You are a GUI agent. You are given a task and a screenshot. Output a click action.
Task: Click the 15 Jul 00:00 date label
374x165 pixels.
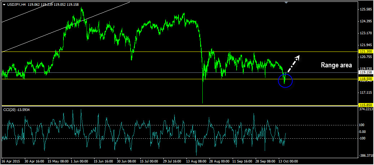(x=149, y=161)
